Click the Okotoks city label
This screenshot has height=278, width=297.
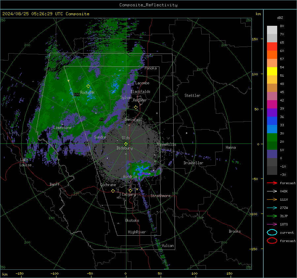pyautogui.click(x=132, y=220)
